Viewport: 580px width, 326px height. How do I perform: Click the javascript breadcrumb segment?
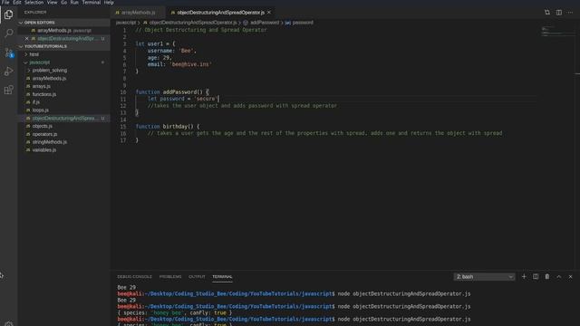pos(126,23)
